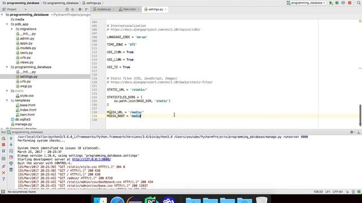Toggle soft-wrap in Run console
This screenshot has width=362, height=203.
(11, 151)
